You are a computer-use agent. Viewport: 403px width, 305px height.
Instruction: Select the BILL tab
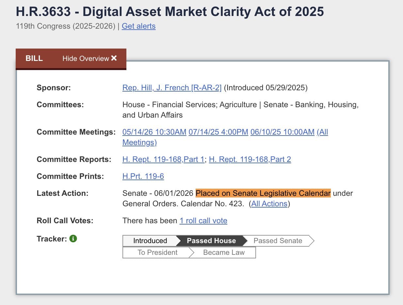coord(34,59)
